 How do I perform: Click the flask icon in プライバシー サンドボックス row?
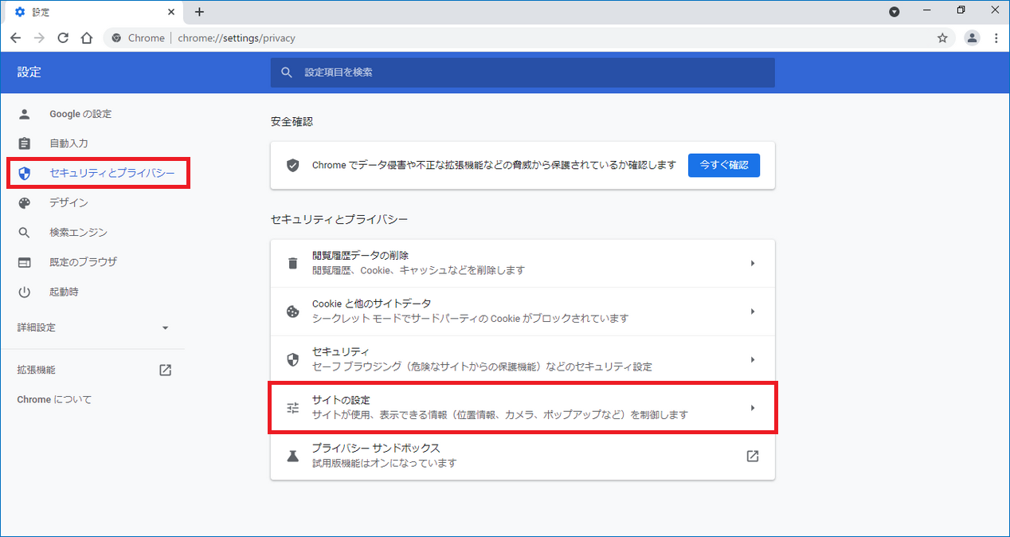[292, 456]
